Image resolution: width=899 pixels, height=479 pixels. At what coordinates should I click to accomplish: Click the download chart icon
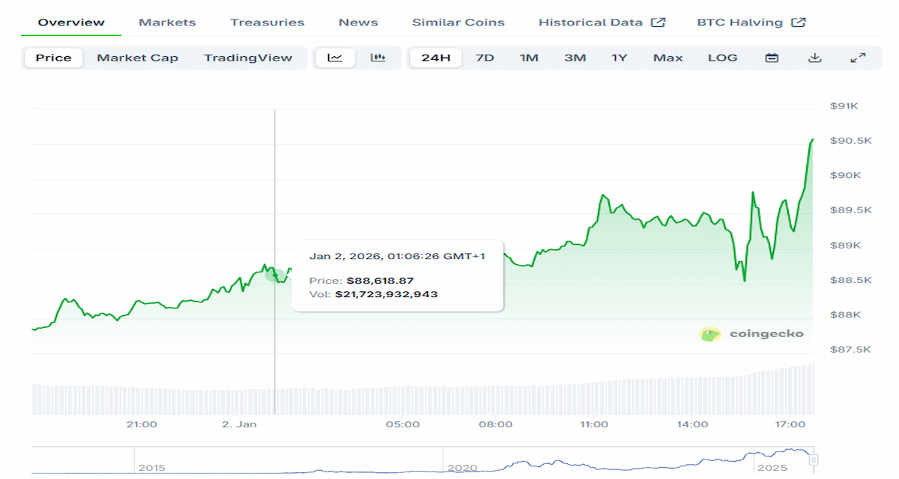(x=815, y=57)
